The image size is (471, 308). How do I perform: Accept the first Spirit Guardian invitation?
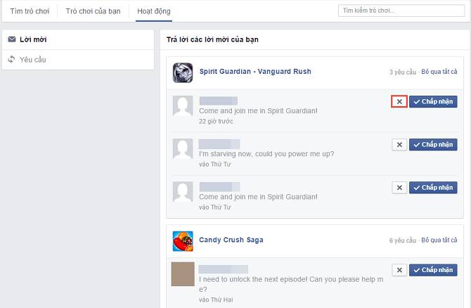(433, 101)
